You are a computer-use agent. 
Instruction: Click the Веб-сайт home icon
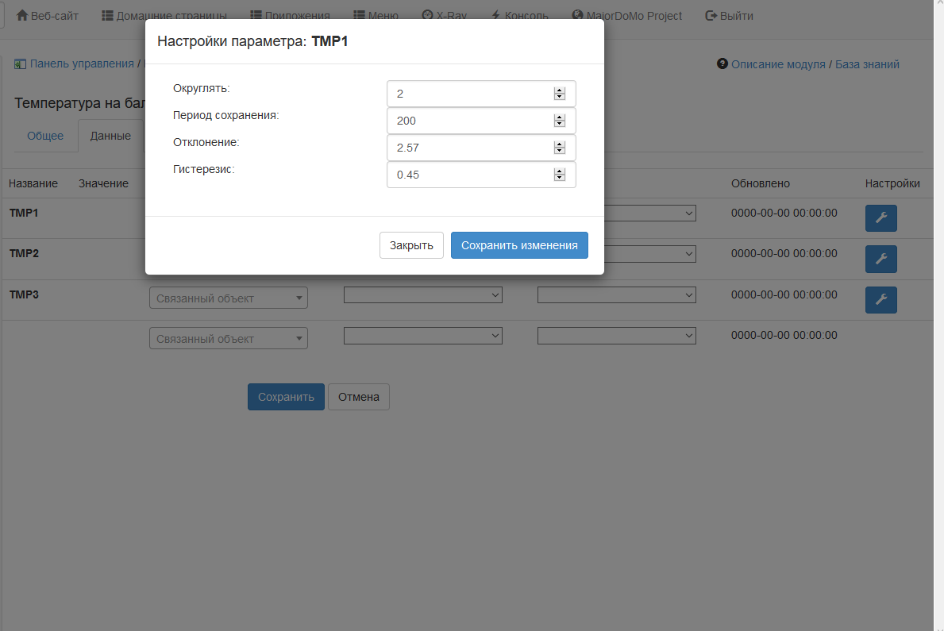21,16
